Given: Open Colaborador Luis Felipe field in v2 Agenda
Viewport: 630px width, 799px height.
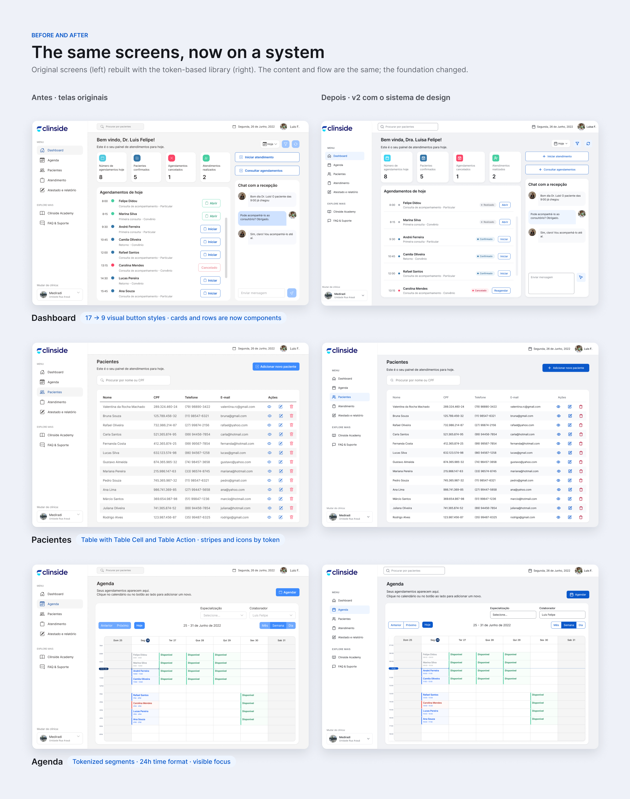Looking at the screenshot, I should [562, 615].
